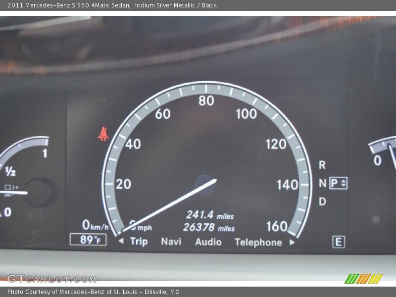Image resolution: width=396 pixels, height=297 pixels.
Task: Click the 140 speedometer number
Action: pyautogui.click(x=288, y=185)
